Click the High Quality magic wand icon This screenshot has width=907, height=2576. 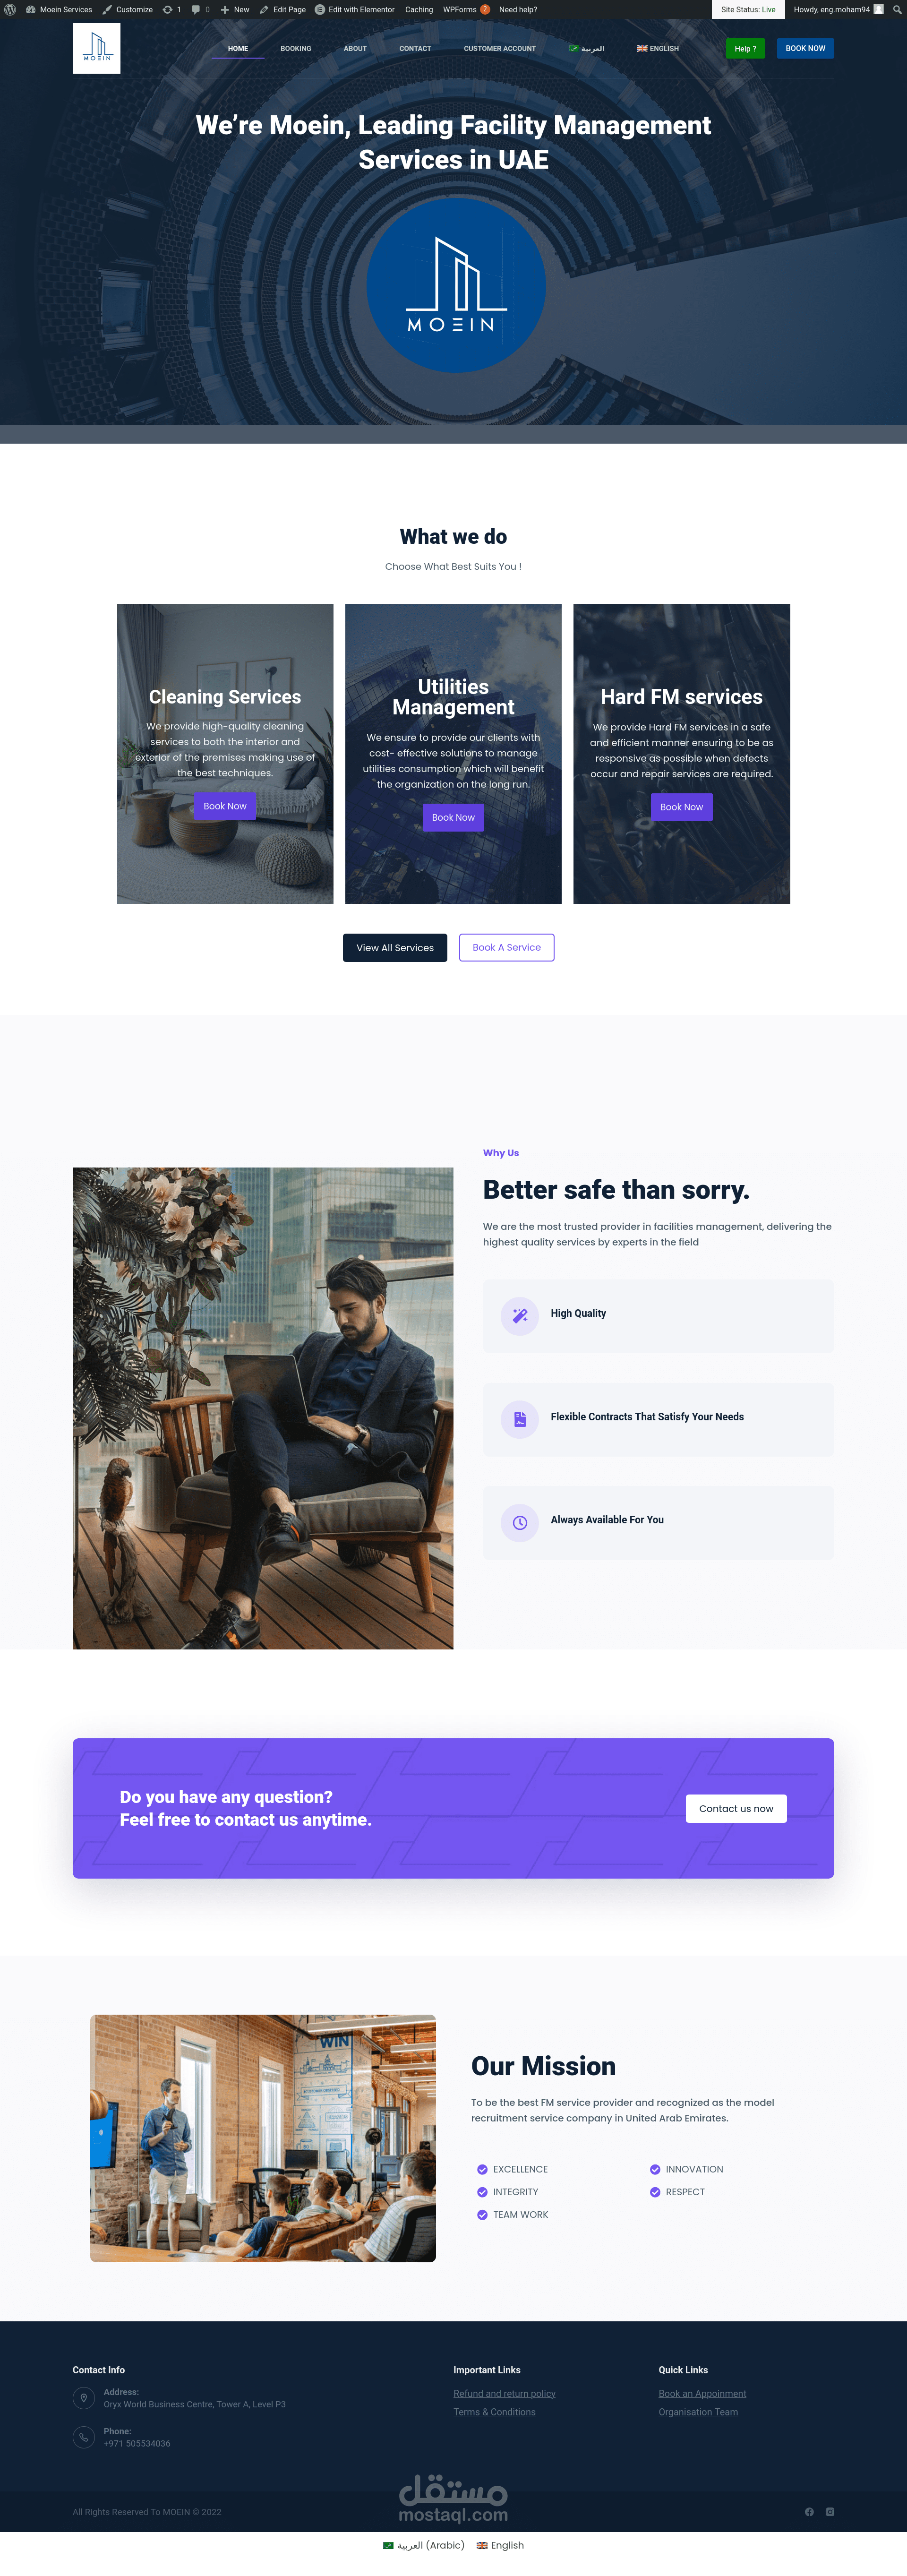pyautogui.click(x=520, y=1316)
